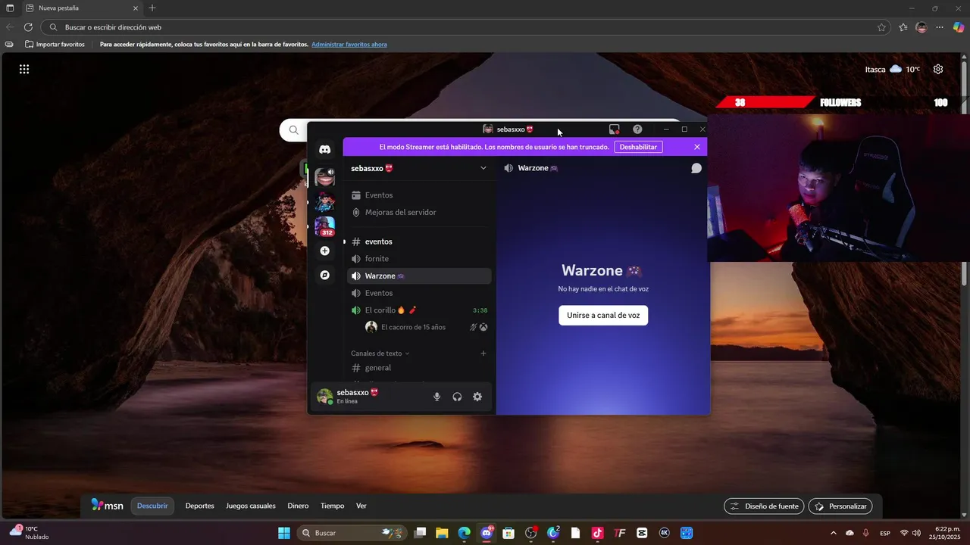Open CapCut from the taskbar
The width and height of the screenshot is (970, 545).
click(642, 533)
